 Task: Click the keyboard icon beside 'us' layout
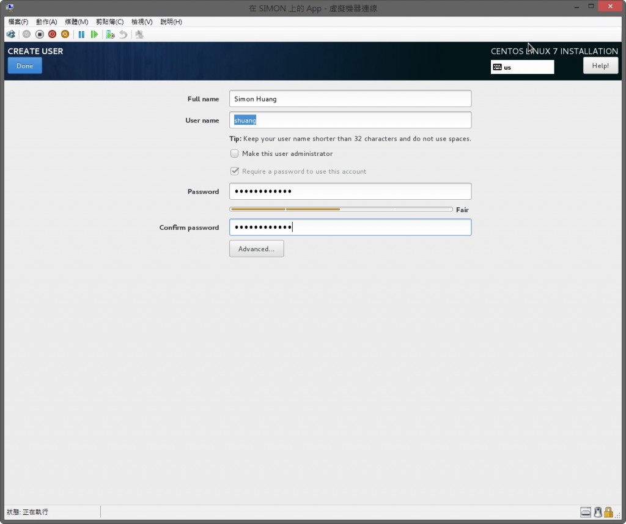coord(497,67)
